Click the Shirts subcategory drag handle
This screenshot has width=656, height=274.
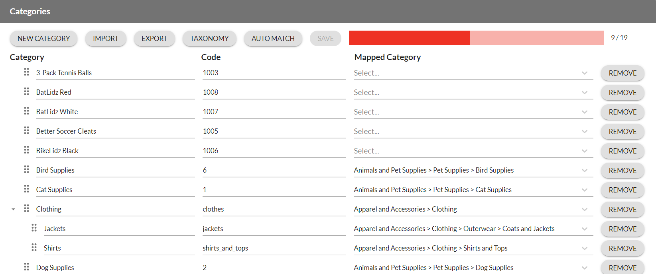click(34, 247)
